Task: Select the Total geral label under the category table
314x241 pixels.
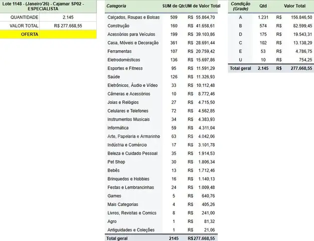Action: pyautogui.click(x=119, y=238)
